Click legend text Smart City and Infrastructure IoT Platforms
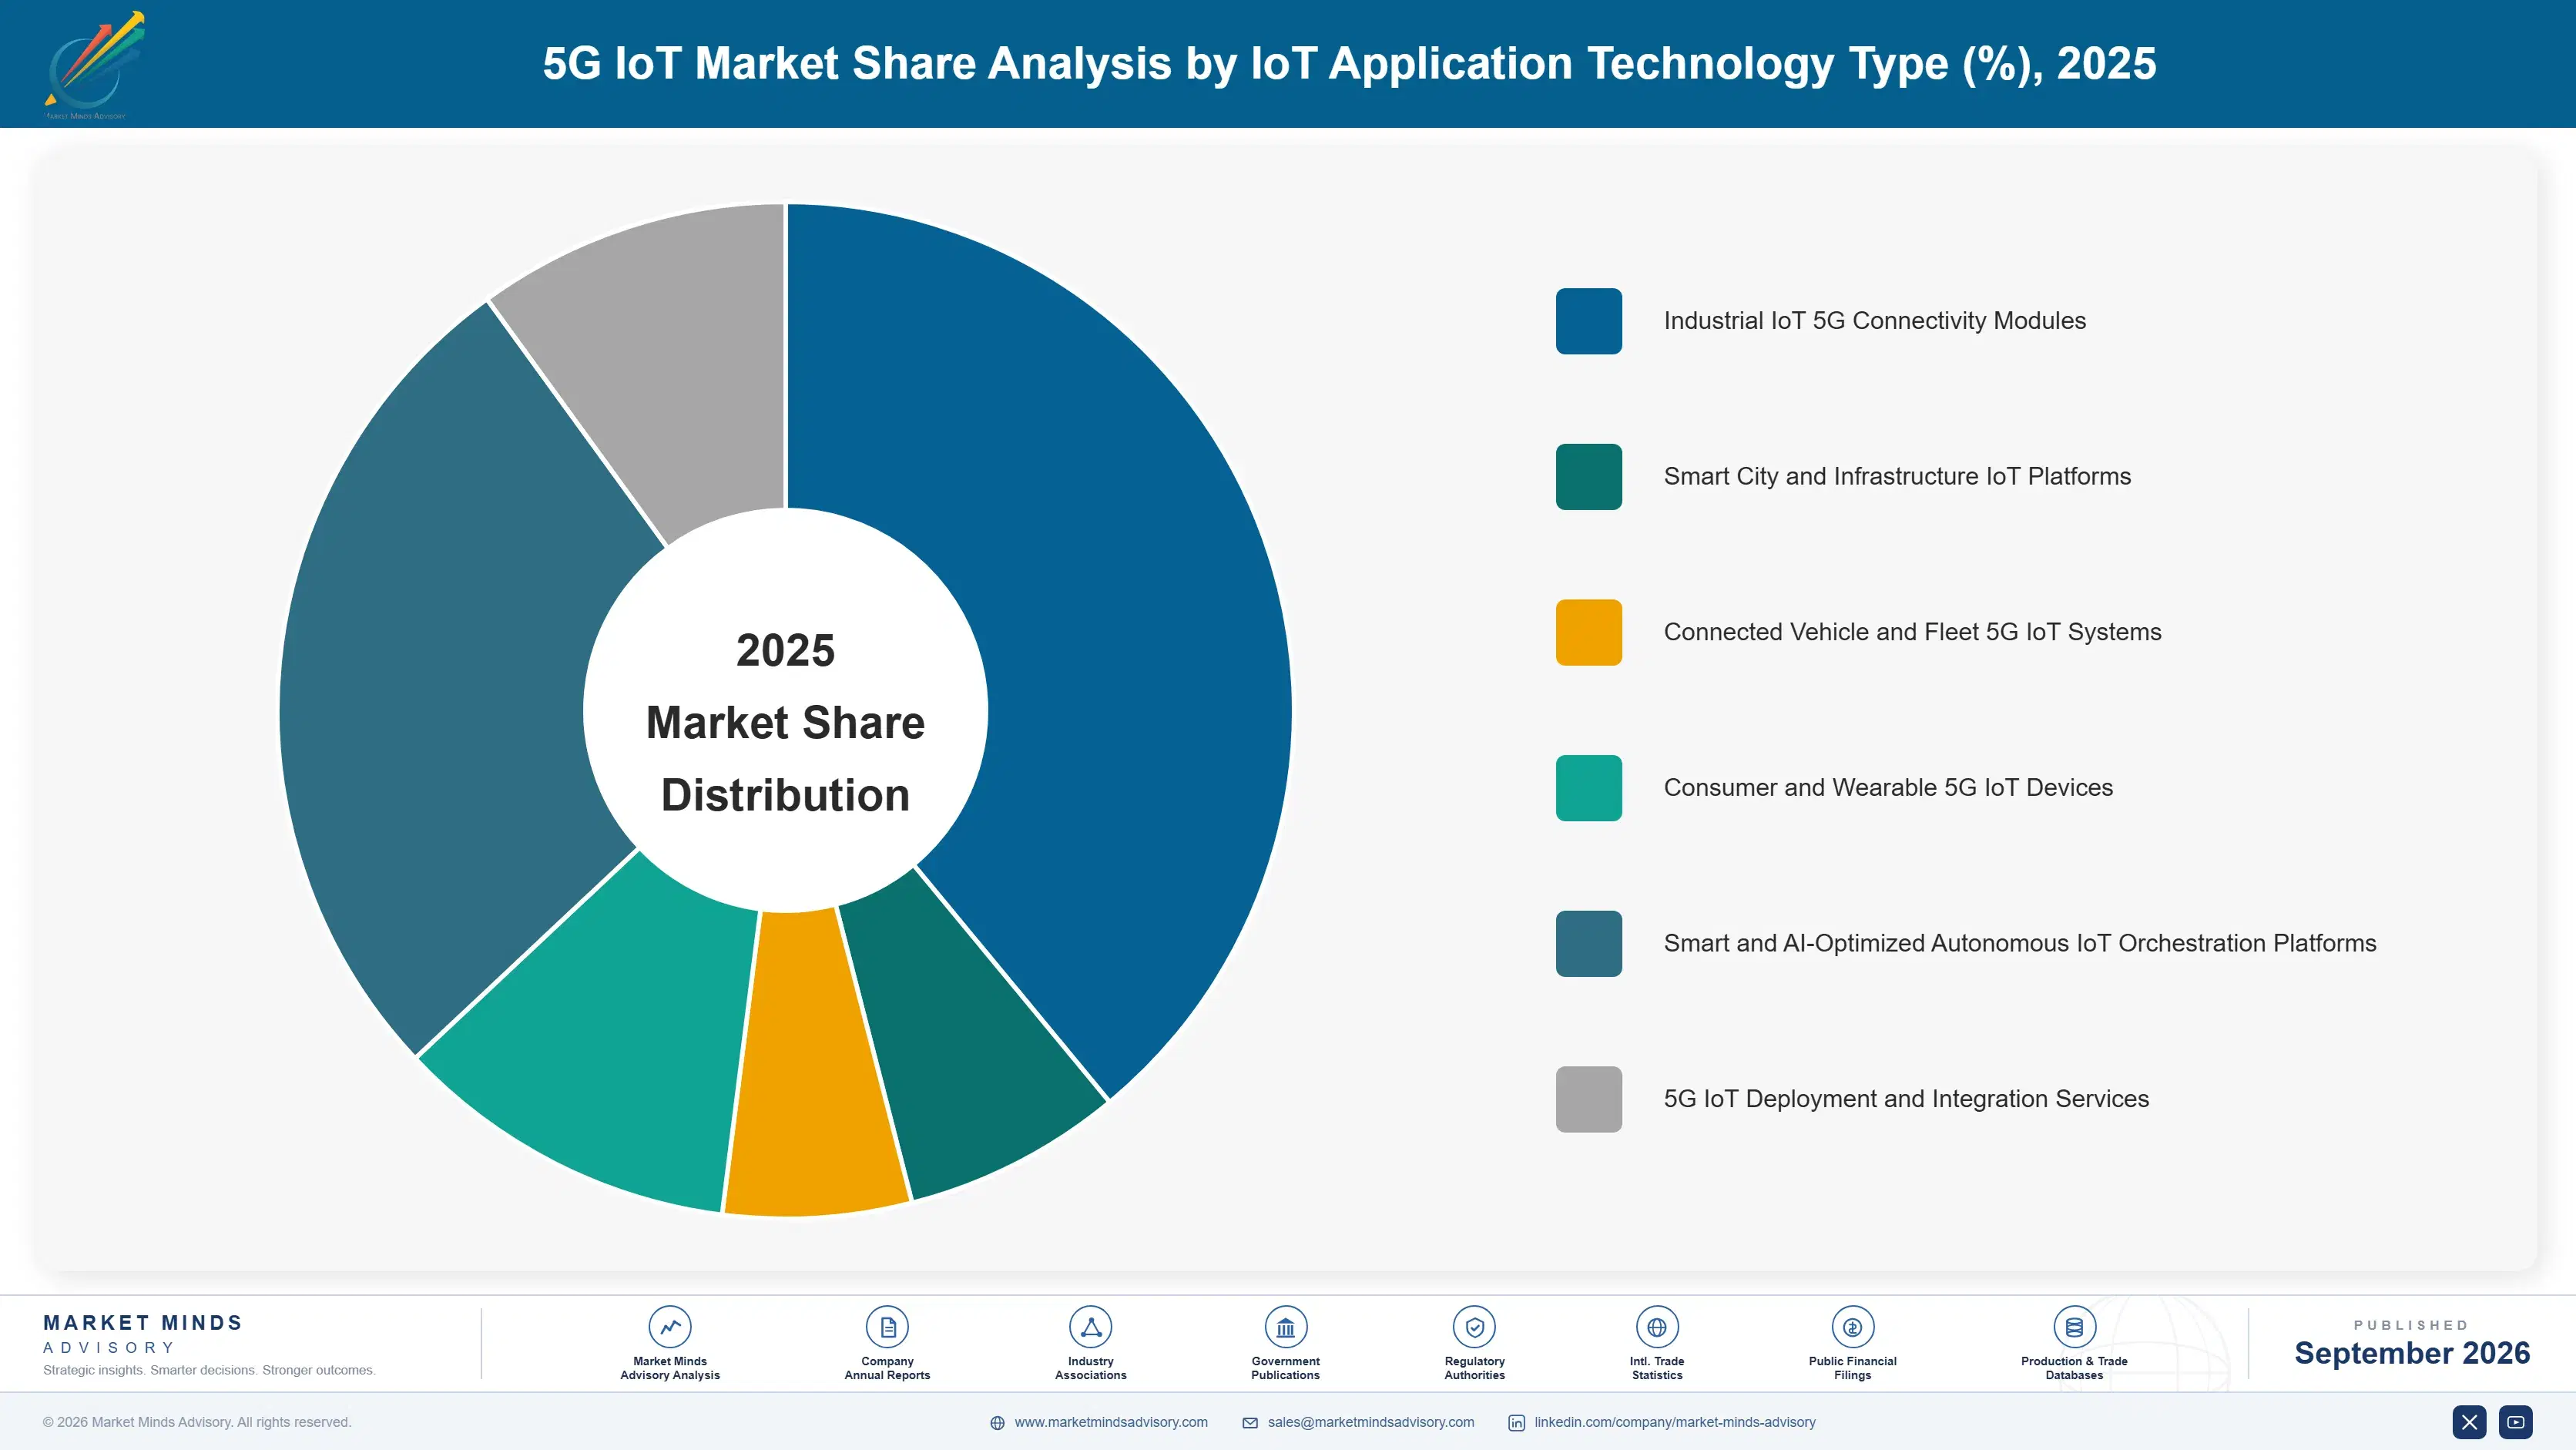Screen dimensions: 2576x1450 tap(1897, 477)
